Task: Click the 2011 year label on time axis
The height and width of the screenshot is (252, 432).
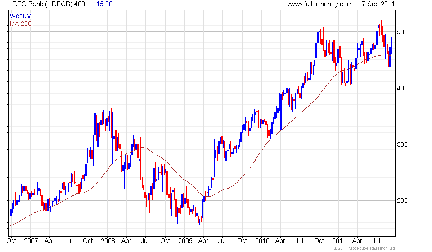Action: pos(339,241)
